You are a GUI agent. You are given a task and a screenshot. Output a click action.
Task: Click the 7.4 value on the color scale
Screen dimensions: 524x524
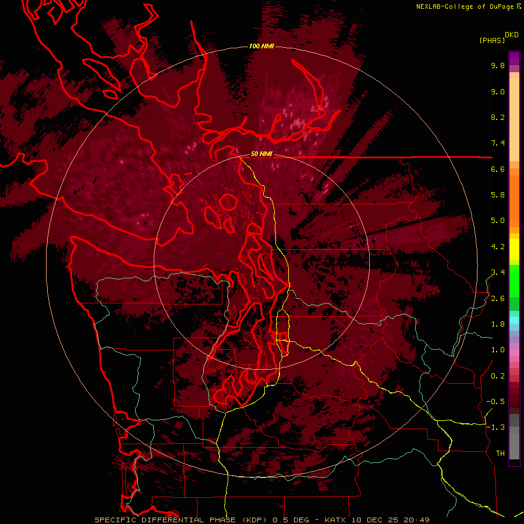(498, 143)
